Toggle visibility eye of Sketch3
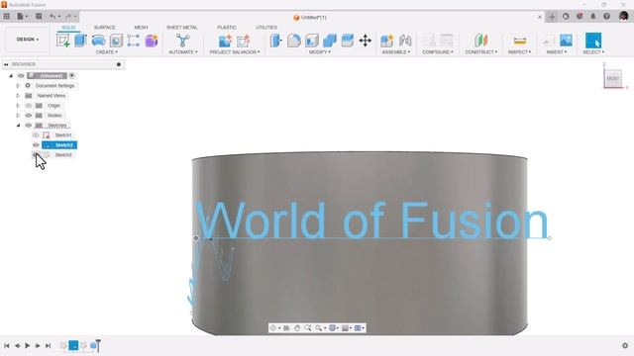 tap(36, 155)
